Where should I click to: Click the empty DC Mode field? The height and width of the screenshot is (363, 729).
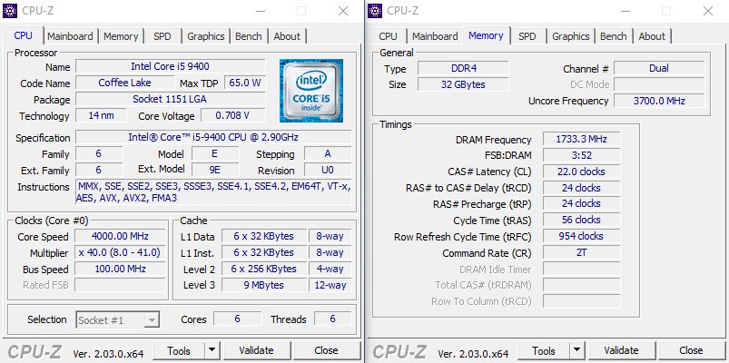[659, 84]
